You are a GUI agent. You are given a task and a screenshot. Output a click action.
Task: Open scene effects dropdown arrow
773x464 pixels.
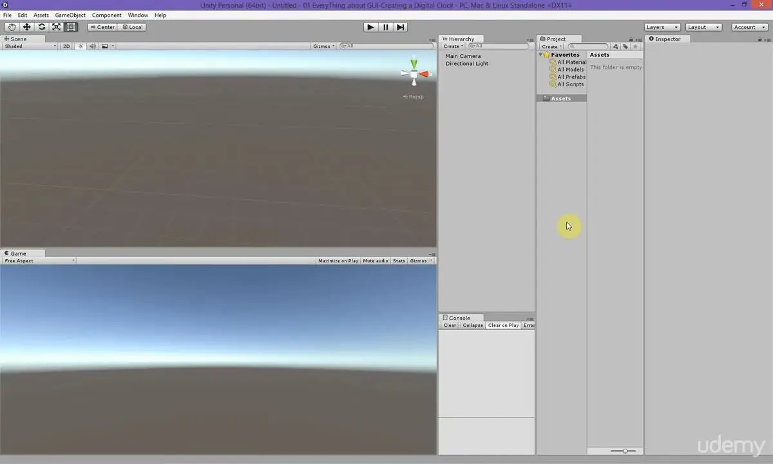pyautogui.click(x=113, y=46)
